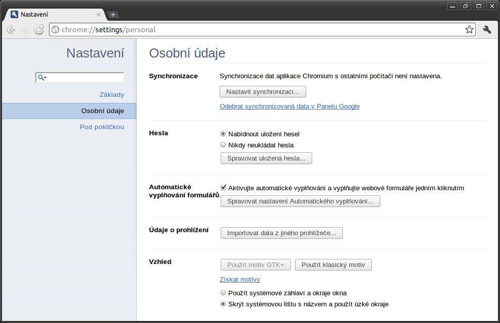
Task: Open a new tab with plus button
Action: pyautogui.click(x=113, y=15)
